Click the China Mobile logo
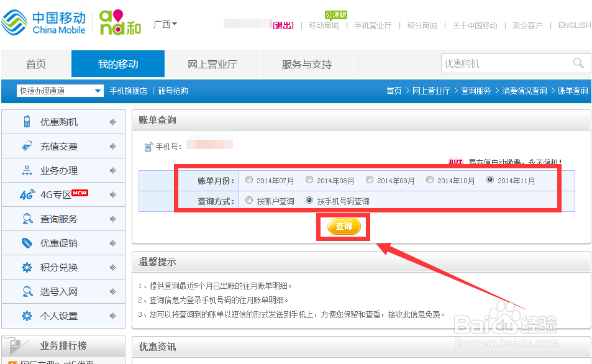The width and height of the screenshot is (592, 364). (x=43, y=21)
